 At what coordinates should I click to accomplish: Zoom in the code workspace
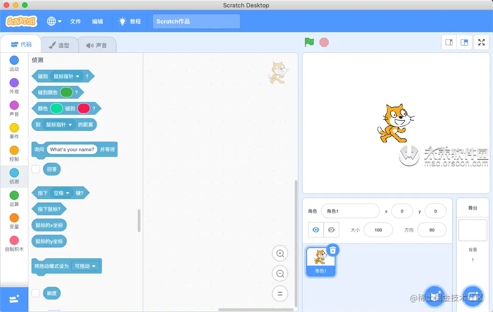[x=280, y=253]
